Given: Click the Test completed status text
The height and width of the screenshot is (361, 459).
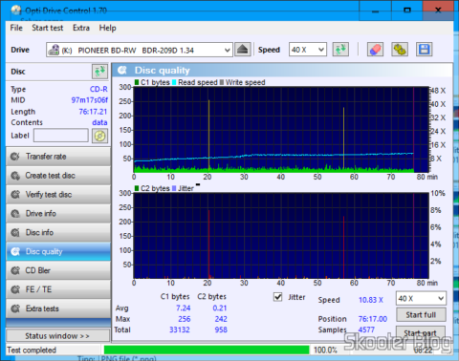Looking at the screenshot, I should tap(32, 350).
